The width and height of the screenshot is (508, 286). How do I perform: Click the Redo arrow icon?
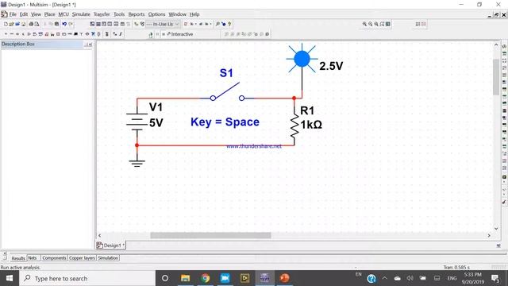point(71,24)
